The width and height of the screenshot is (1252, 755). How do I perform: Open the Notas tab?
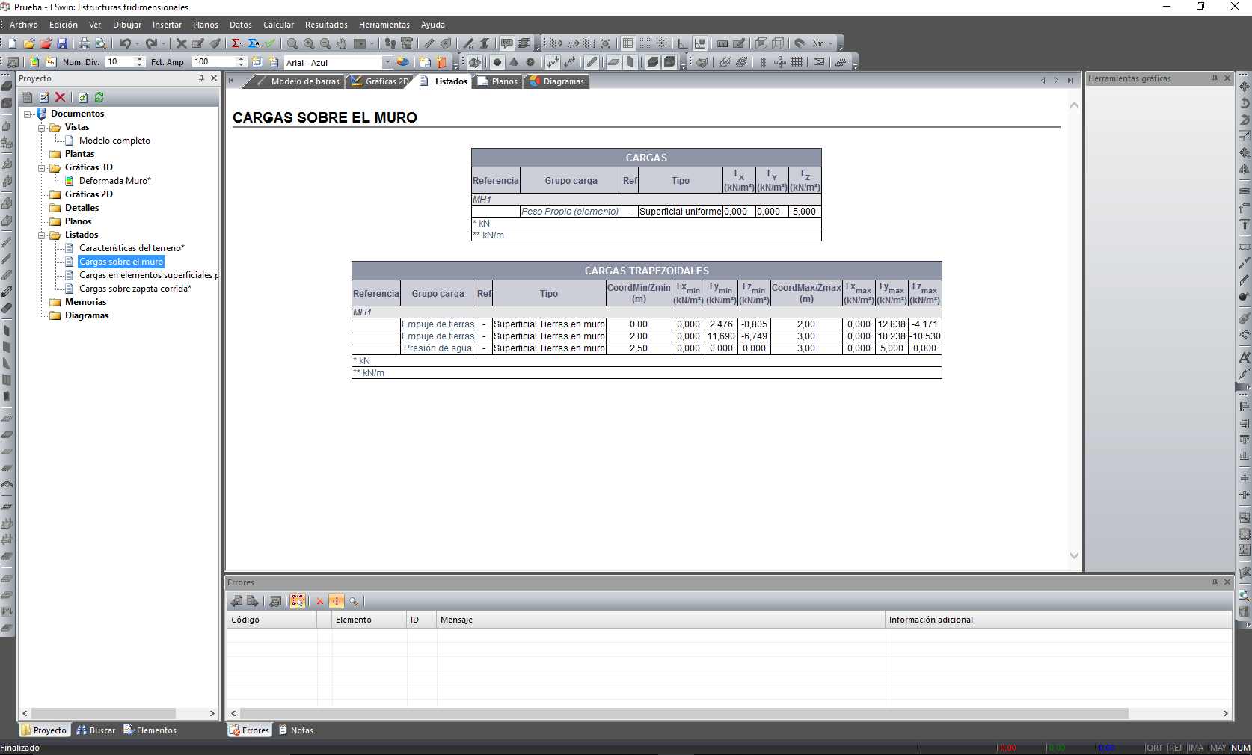pos(296,730)
